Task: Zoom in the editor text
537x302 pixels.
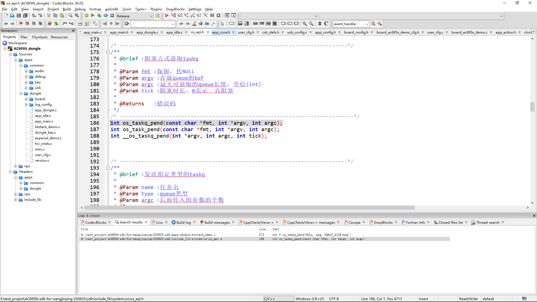Action: (x=305, y=24)
